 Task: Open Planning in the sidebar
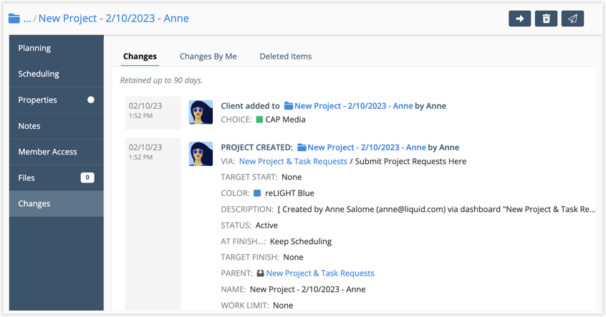(x=34, y=48)
